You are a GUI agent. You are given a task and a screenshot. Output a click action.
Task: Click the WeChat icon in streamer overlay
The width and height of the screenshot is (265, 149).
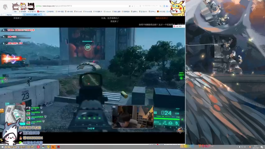point(21,143)
